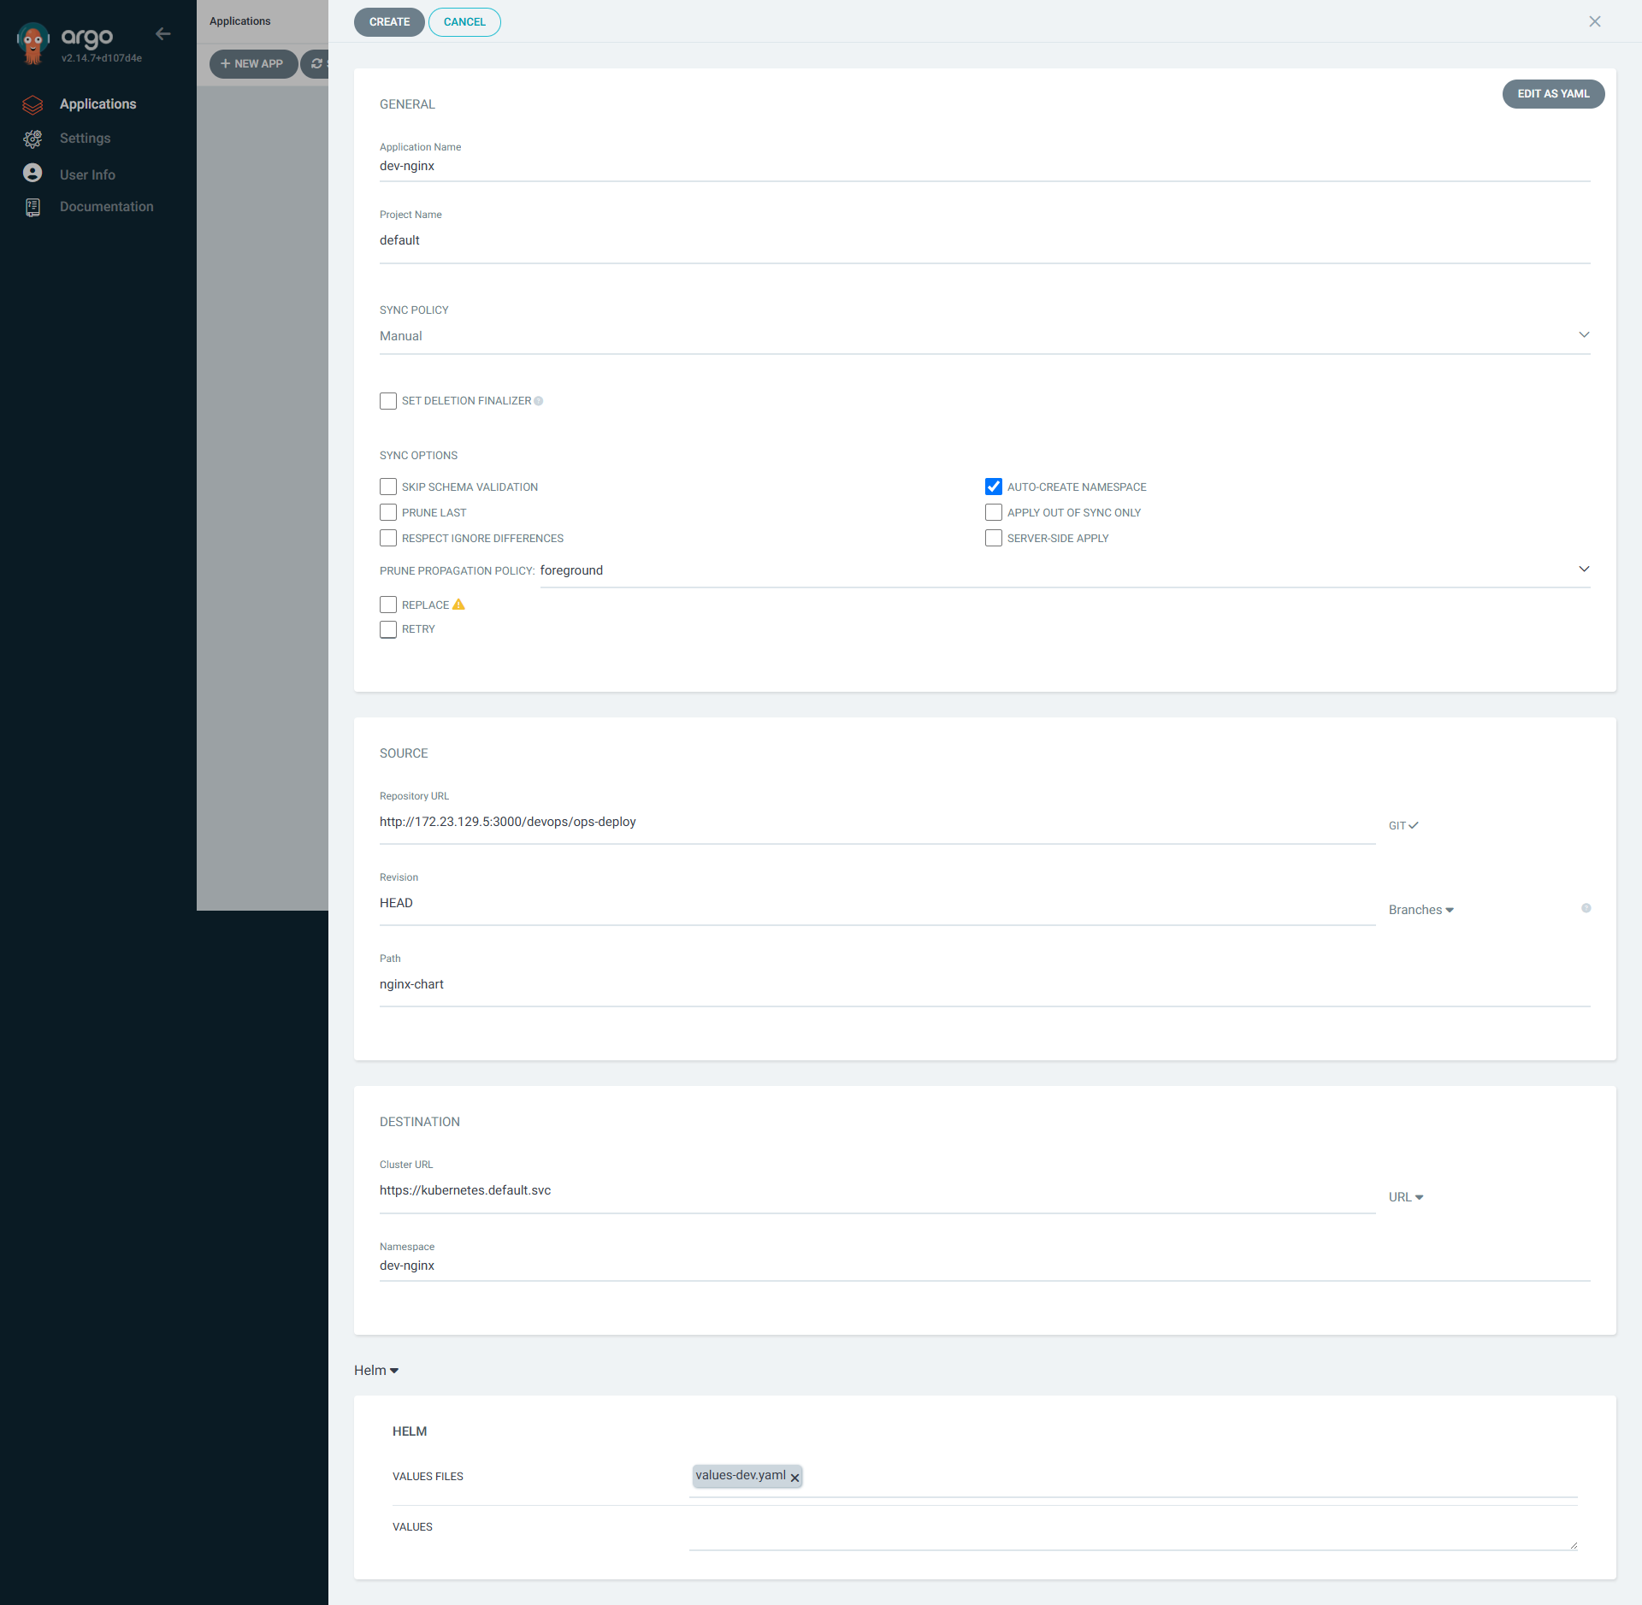Open the Branches revision type dropdown
1642x1605 pixels.
tap(1421, 910)
